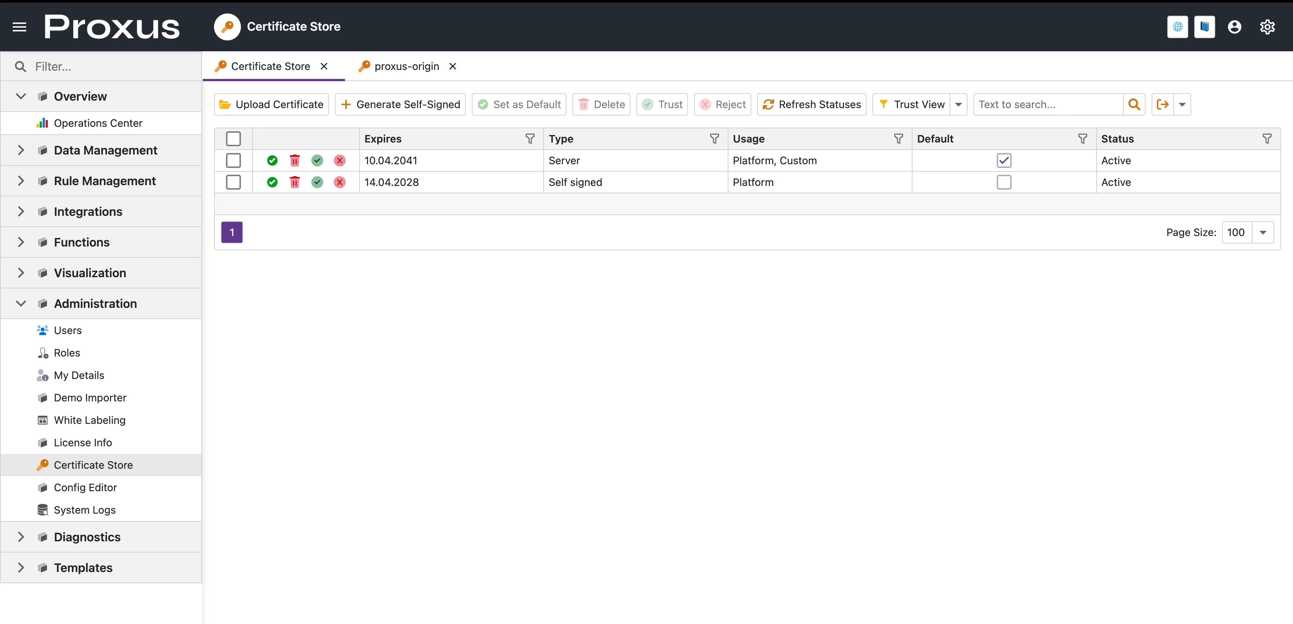
Task: Open the Type column filter icon
Action: [x=714, y=138]
